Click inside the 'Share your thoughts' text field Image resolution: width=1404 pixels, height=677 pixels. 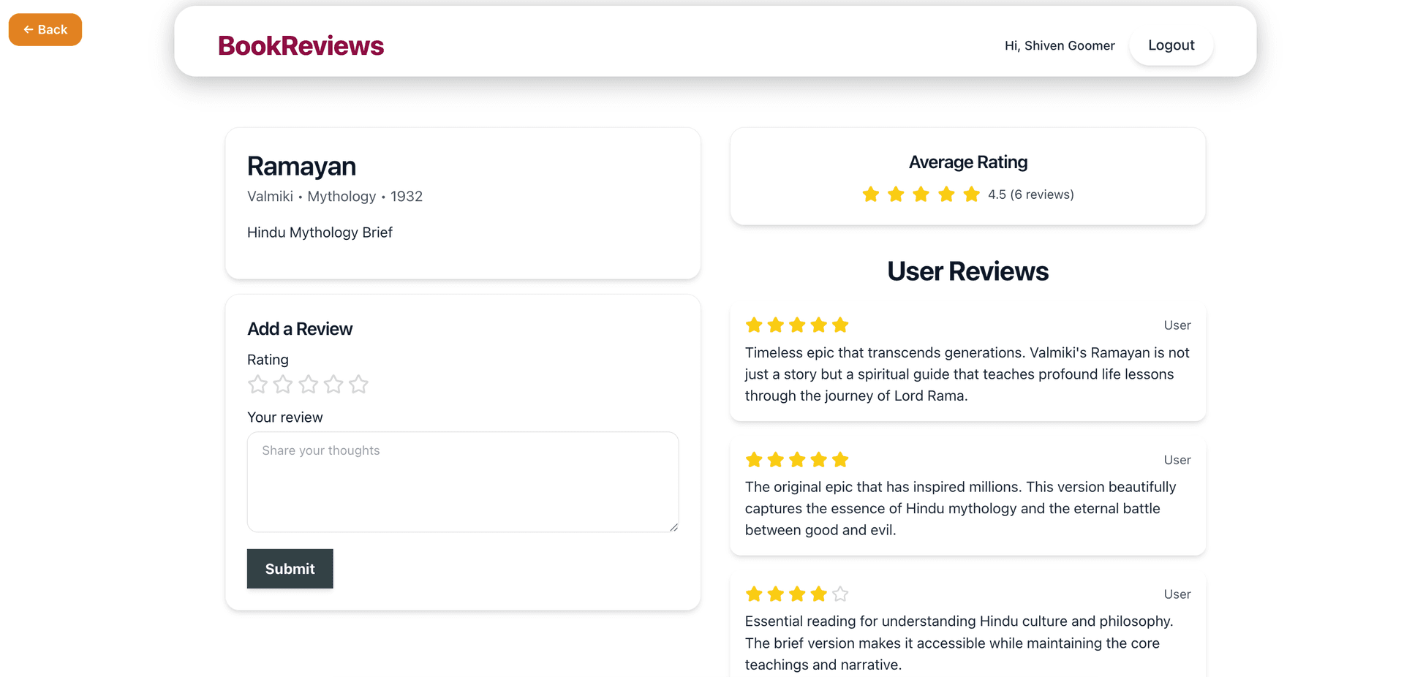(462, 483)
